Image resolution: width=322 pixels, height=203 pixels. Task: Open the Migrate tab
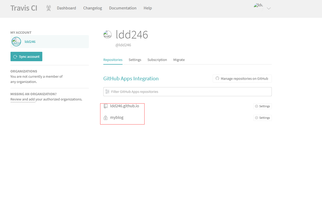coord(179,60)
